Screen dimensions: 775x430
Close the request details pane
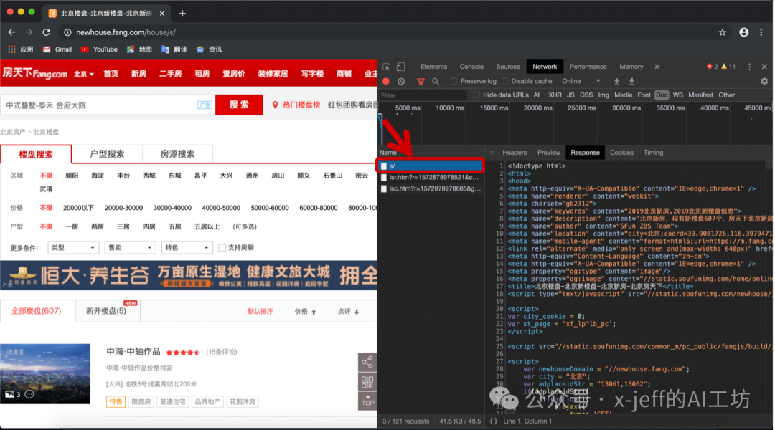[x=492, y=153]
